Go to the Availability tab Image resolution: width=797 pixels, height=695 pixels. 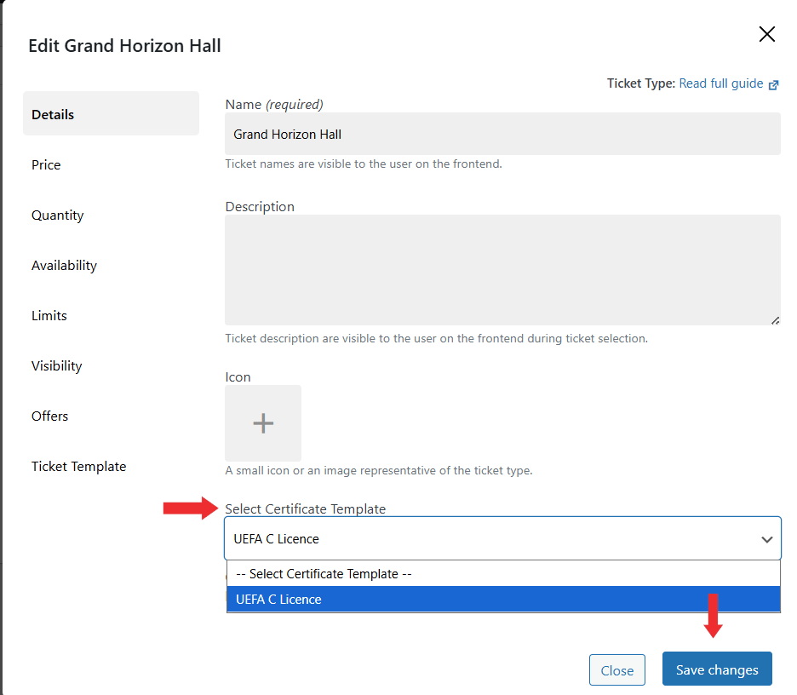(x=65, y=265)
